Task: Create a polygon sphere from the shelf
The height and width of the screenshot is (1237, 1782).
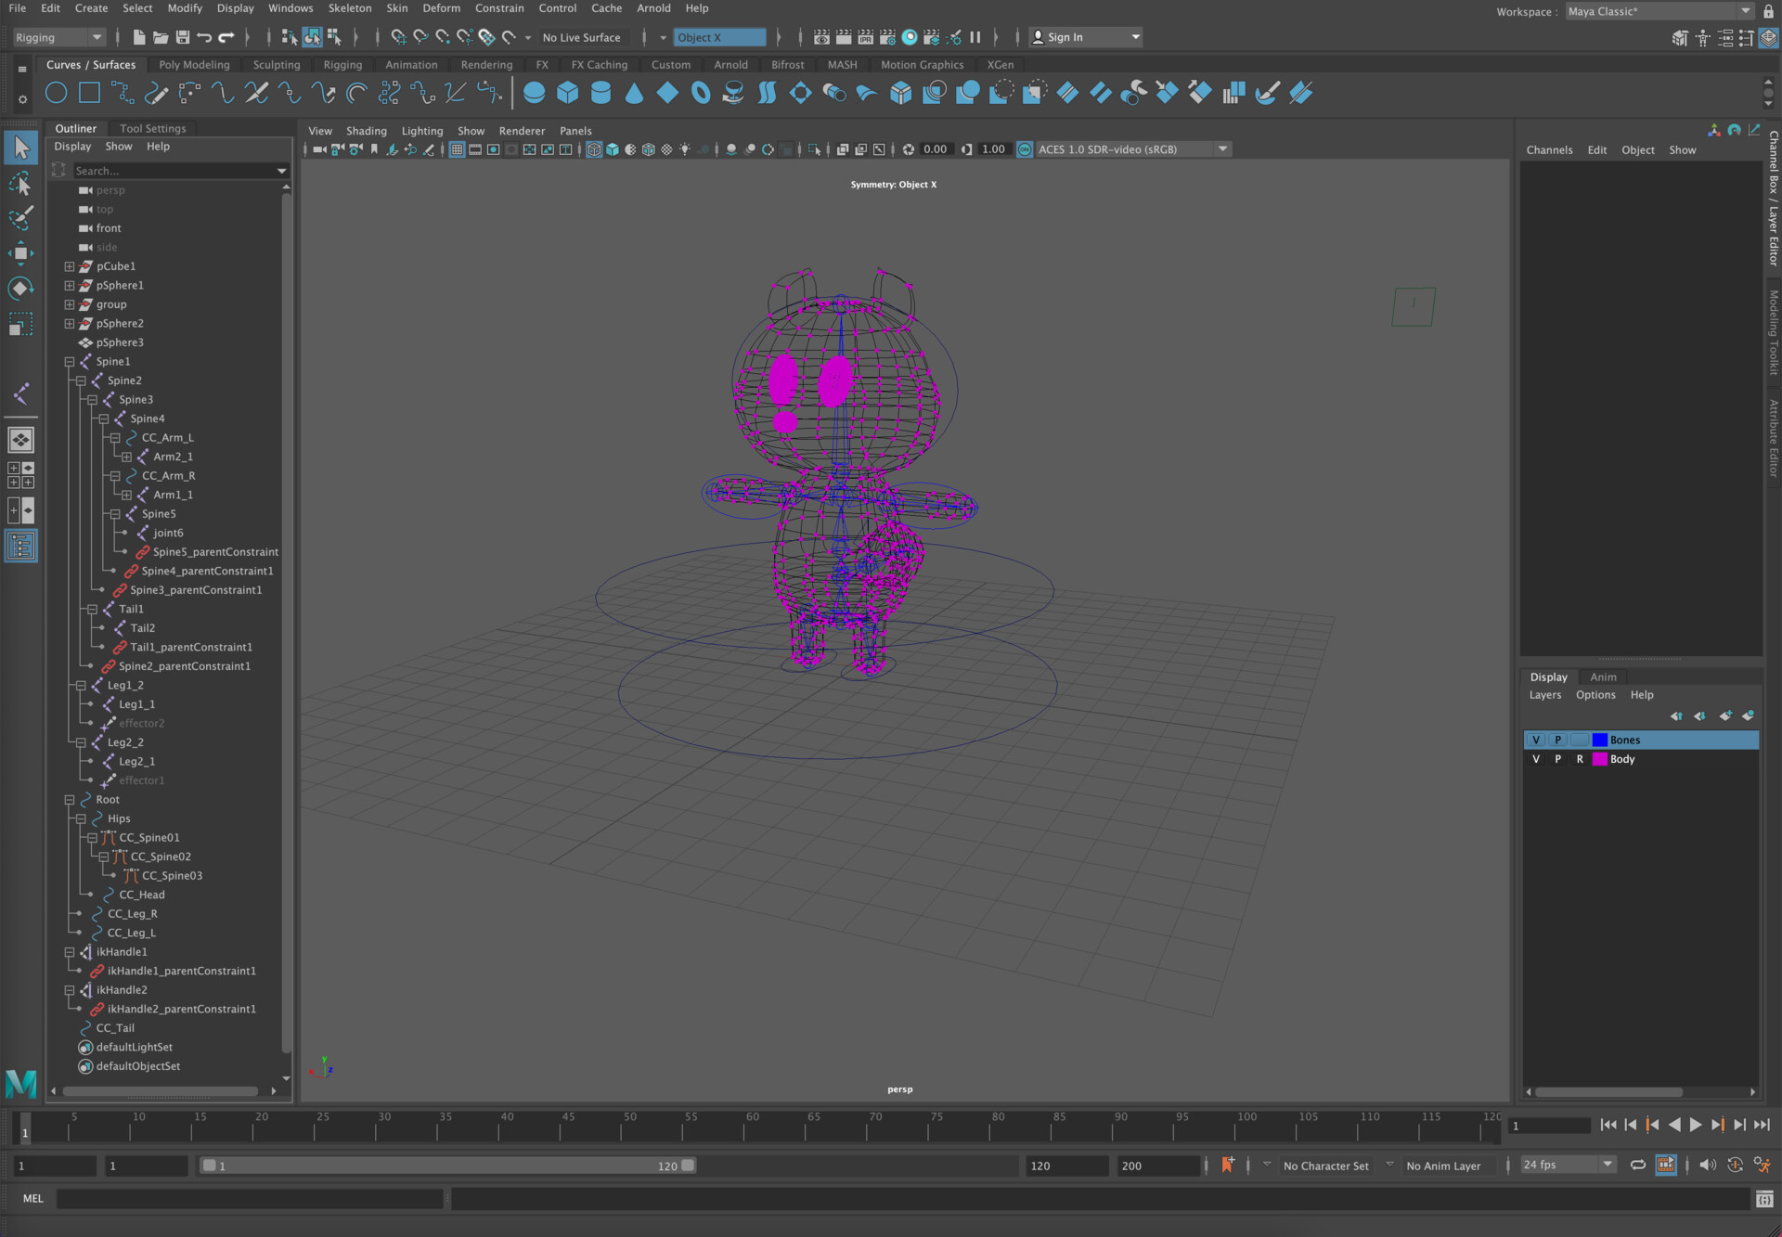Action: pos(534,93)
